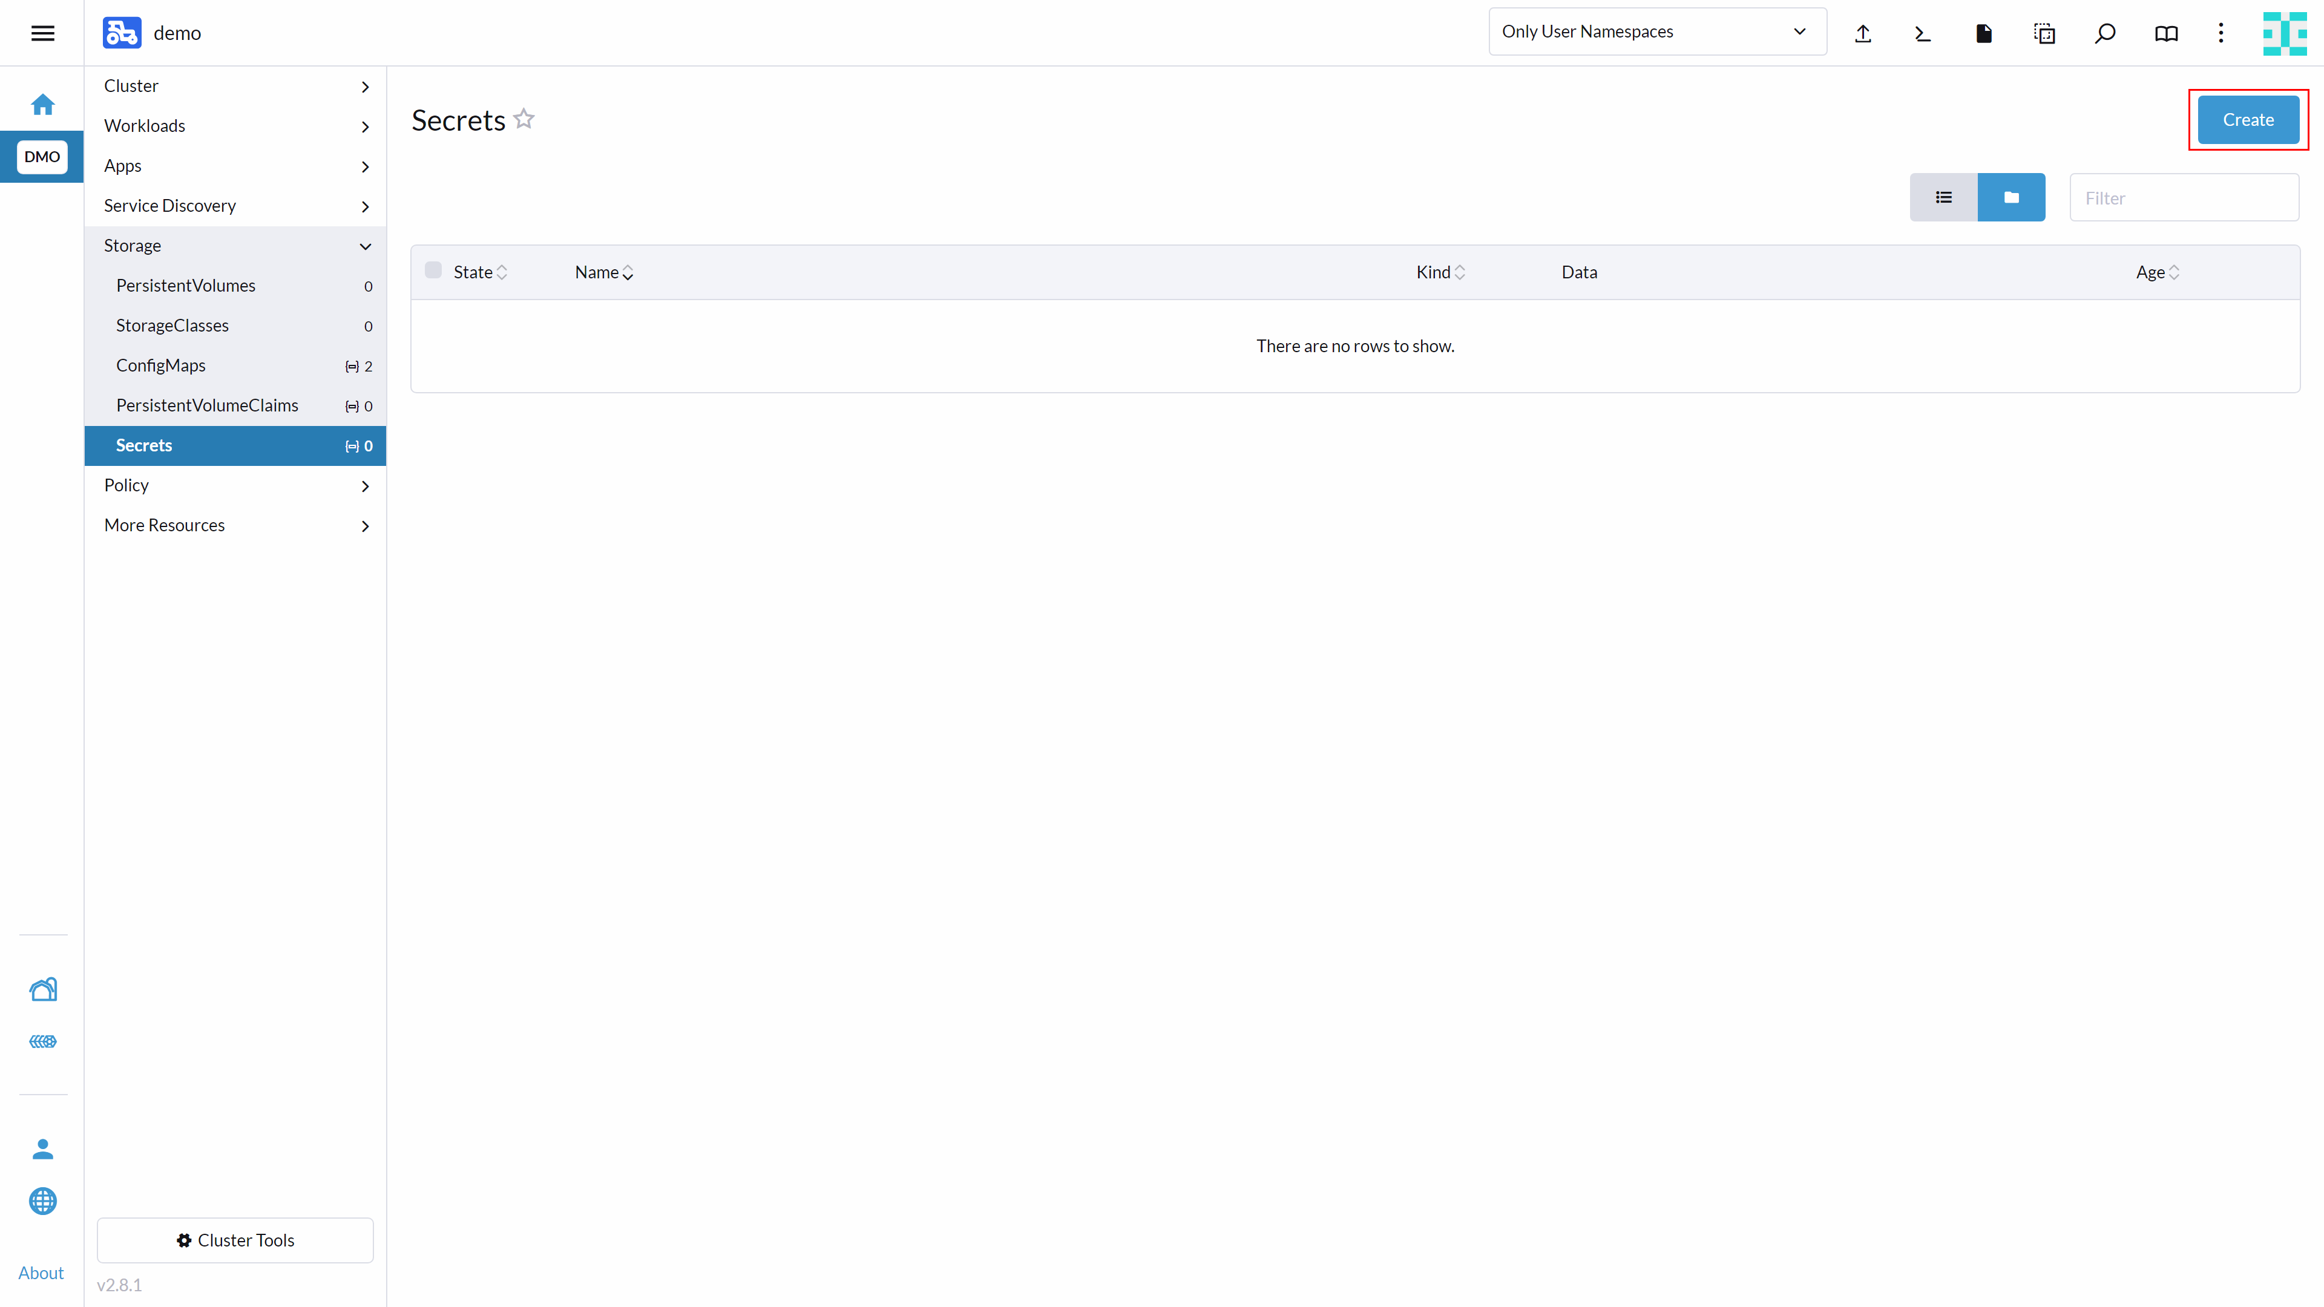Screen dimensions: 2324x1307
Task: Check the select-all rows checkbox
Action: (x=433, y=270)
